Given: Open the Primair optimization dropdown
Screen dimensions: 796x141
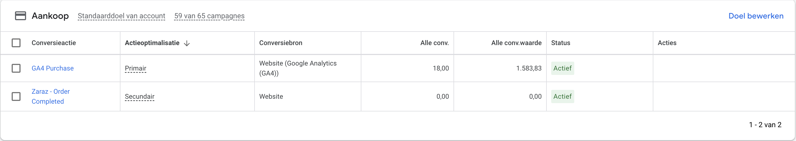Looking at the screenshot, I should click(135, 68).
